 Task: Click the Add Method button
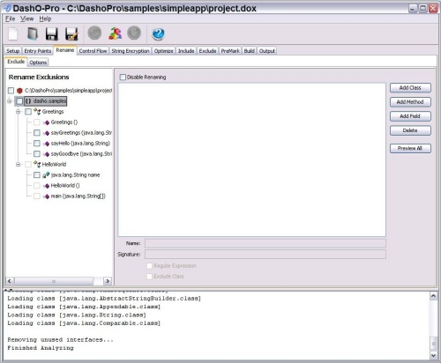coord(410,102)
